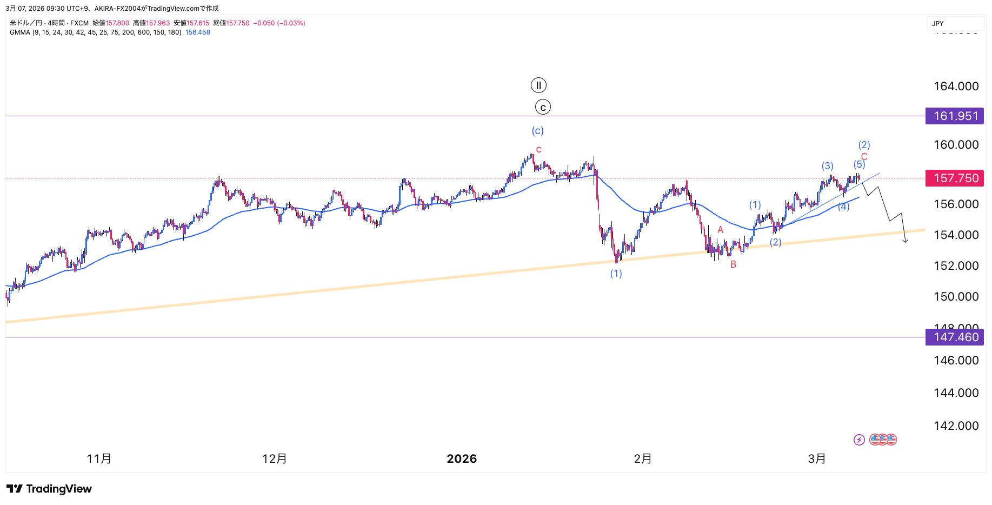
Task: Click the arrowhead of the black projection path
Action: 906,241
